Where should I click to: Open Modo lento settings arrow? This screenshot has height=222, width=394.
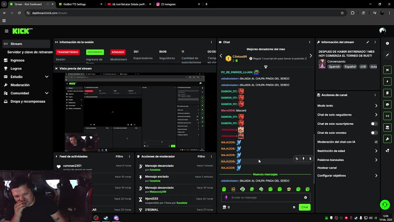pyautogui.click(x=376, y=106)
